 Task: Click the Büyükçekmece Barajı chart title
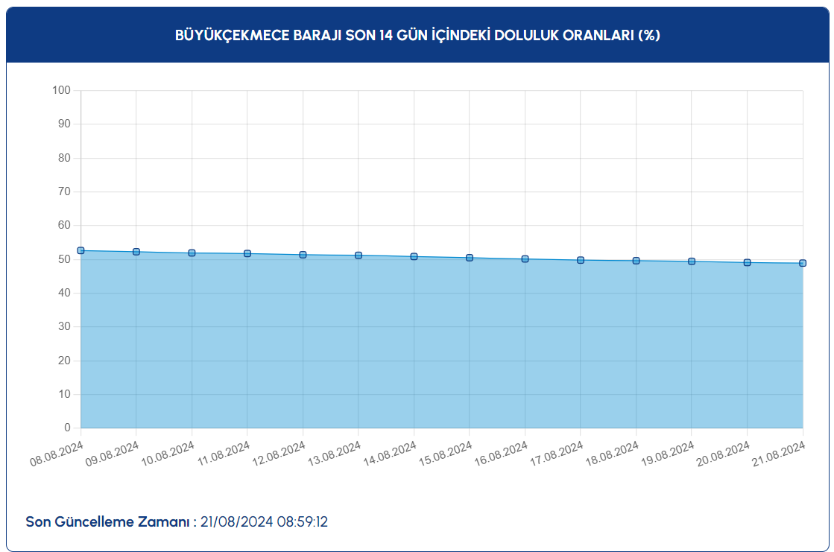417,35
